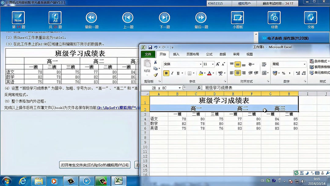This screenshot has width=330, height=186.
Task: Expand the fill color dropdown arrow
Action: point(205,73)
